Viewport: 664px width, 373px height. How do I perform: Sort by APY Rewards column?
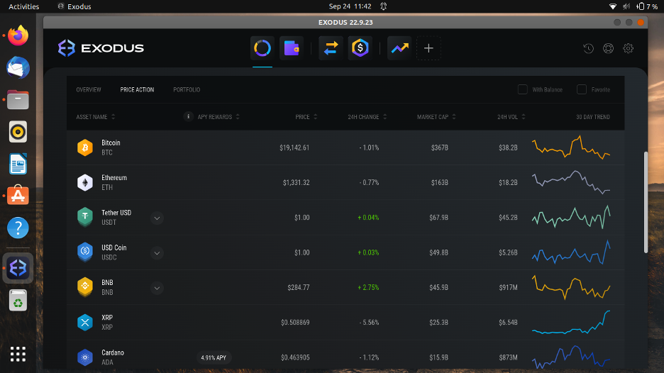pos(218,117)
